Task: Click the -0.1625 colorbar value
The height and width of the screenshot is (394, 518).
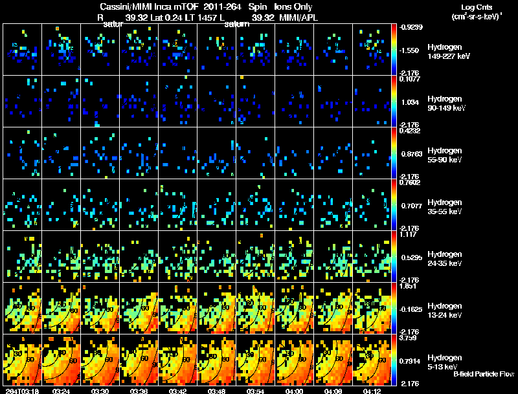Action: point(411,309)
